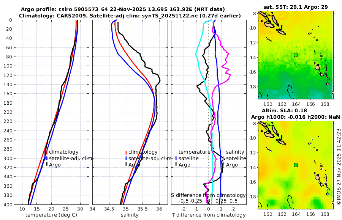Image resolution: width=342 pixels, height=220 pixels.
Task: Click red climatology legend swatch in temperature plot
Action: pyautogui.click(x=47, y=152)
